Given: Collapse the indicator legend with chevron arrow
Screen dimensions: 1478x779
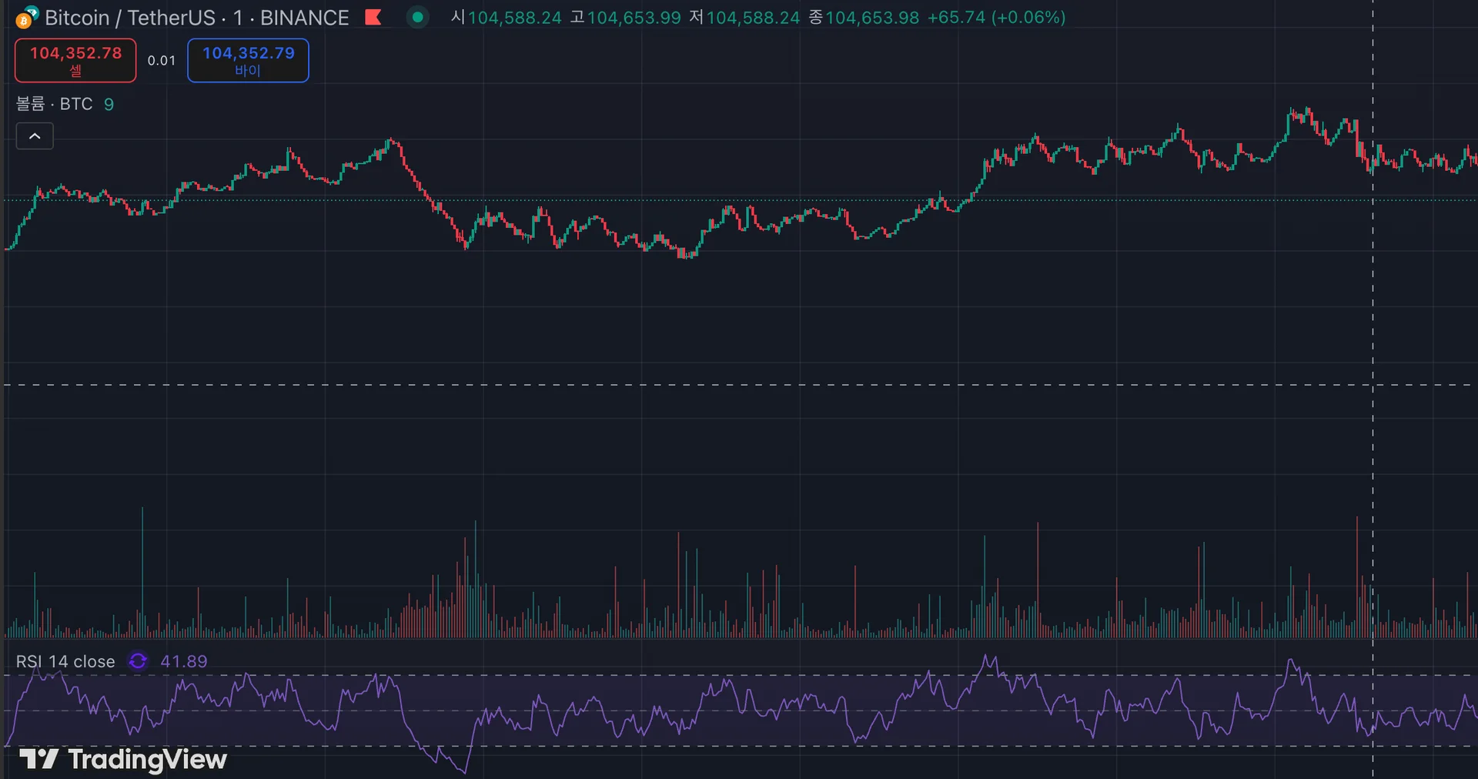Looking at the screenshot, I should pyautogui.click(x=35, y=136).
